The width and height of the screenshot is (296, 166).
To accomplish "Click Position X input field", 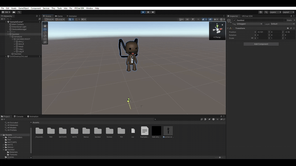I will point(262,32).
